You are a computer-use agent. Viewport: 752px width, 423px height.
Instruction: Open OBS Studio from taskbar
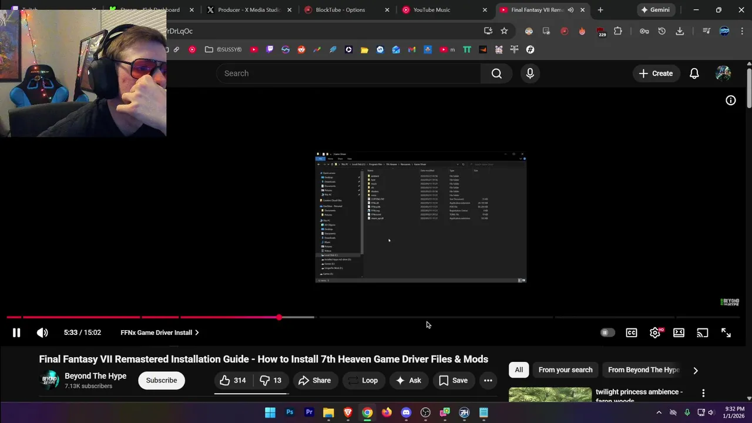click(x=425, y=412)
